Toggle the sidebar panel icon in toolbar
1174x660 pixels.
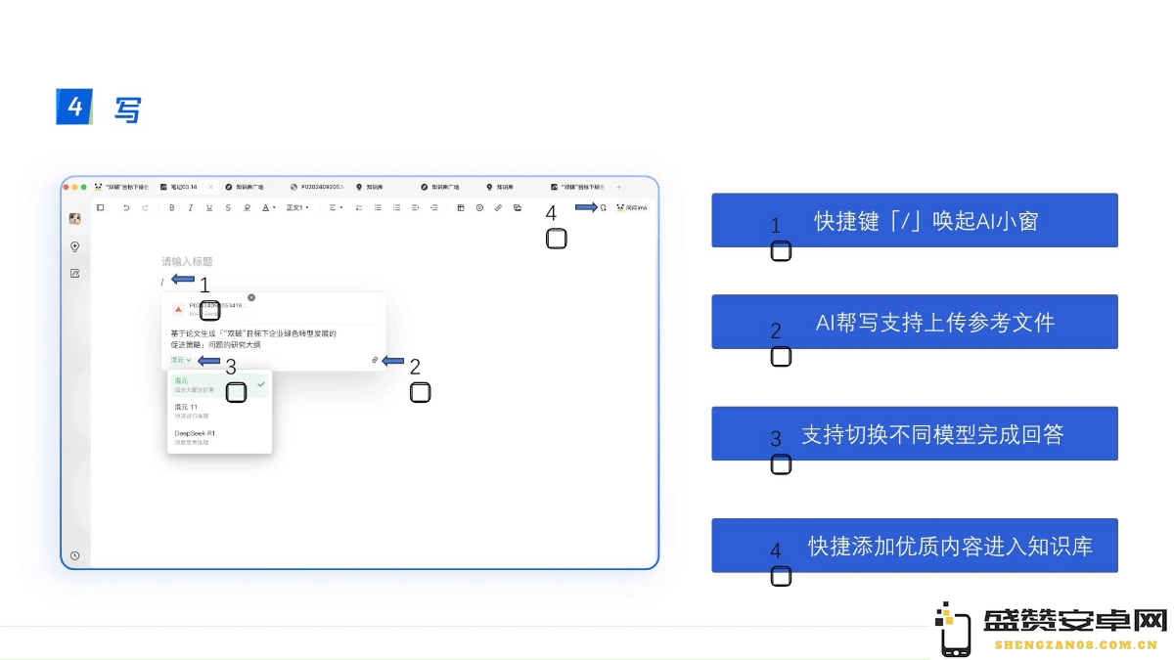click(x=100, y=207)
